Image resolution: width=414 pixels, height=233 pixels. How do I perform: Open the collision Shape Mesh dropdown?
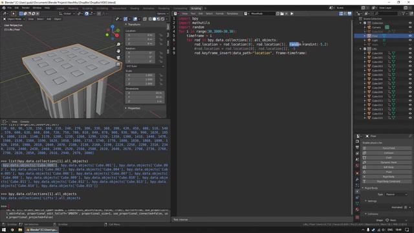point(396,220)
